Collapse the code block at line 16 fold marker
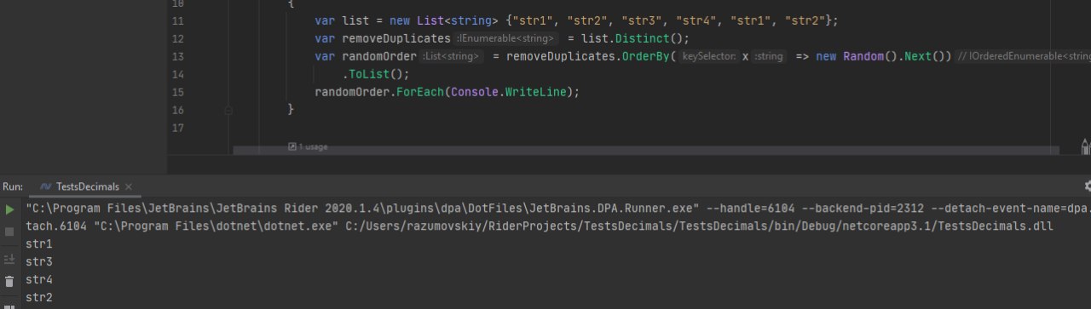 point(228,110)
